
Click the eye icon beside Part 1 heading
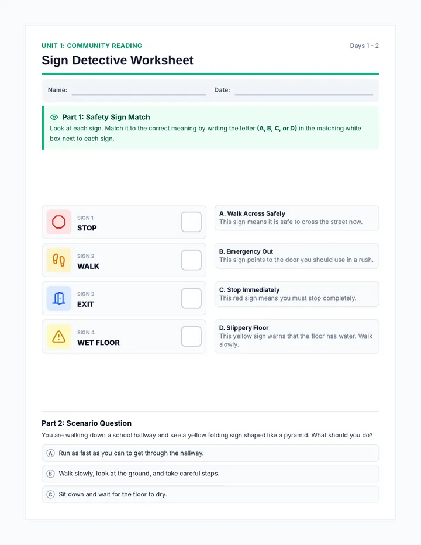coord(54,117)
